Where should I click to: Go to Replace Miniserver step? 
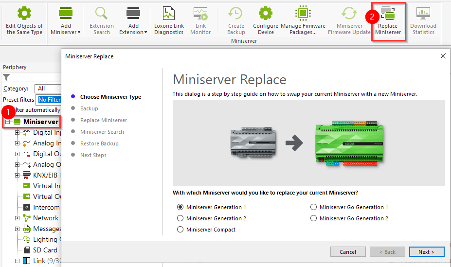click(104, 120)
